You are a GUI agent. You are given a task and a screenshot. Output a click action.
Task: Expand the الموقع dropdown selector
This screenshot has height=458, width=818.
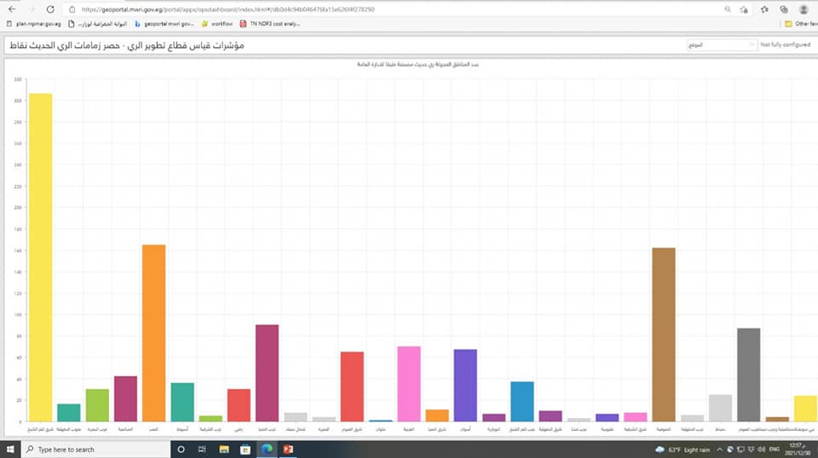point(720,44)
